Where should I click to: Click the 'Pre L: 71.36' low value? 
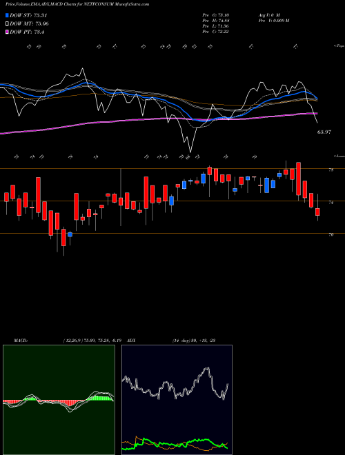[x=215, y=26]
